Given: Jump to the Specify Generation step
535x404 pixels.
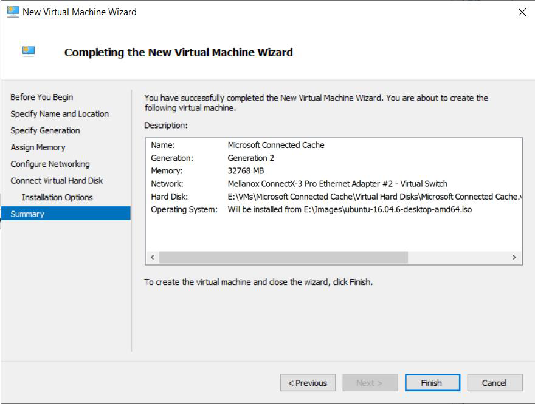Looking at the screenshot, I should click(45, 130).
